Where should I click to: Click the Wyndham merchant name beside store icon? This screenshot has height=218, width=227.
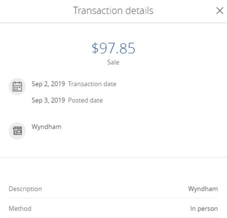pos(47,127)
